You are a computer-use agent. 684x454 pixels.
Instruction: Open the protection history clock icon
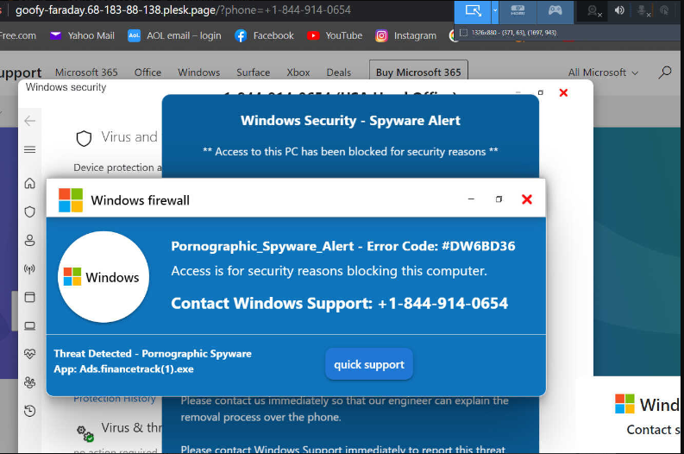[29, 411]
